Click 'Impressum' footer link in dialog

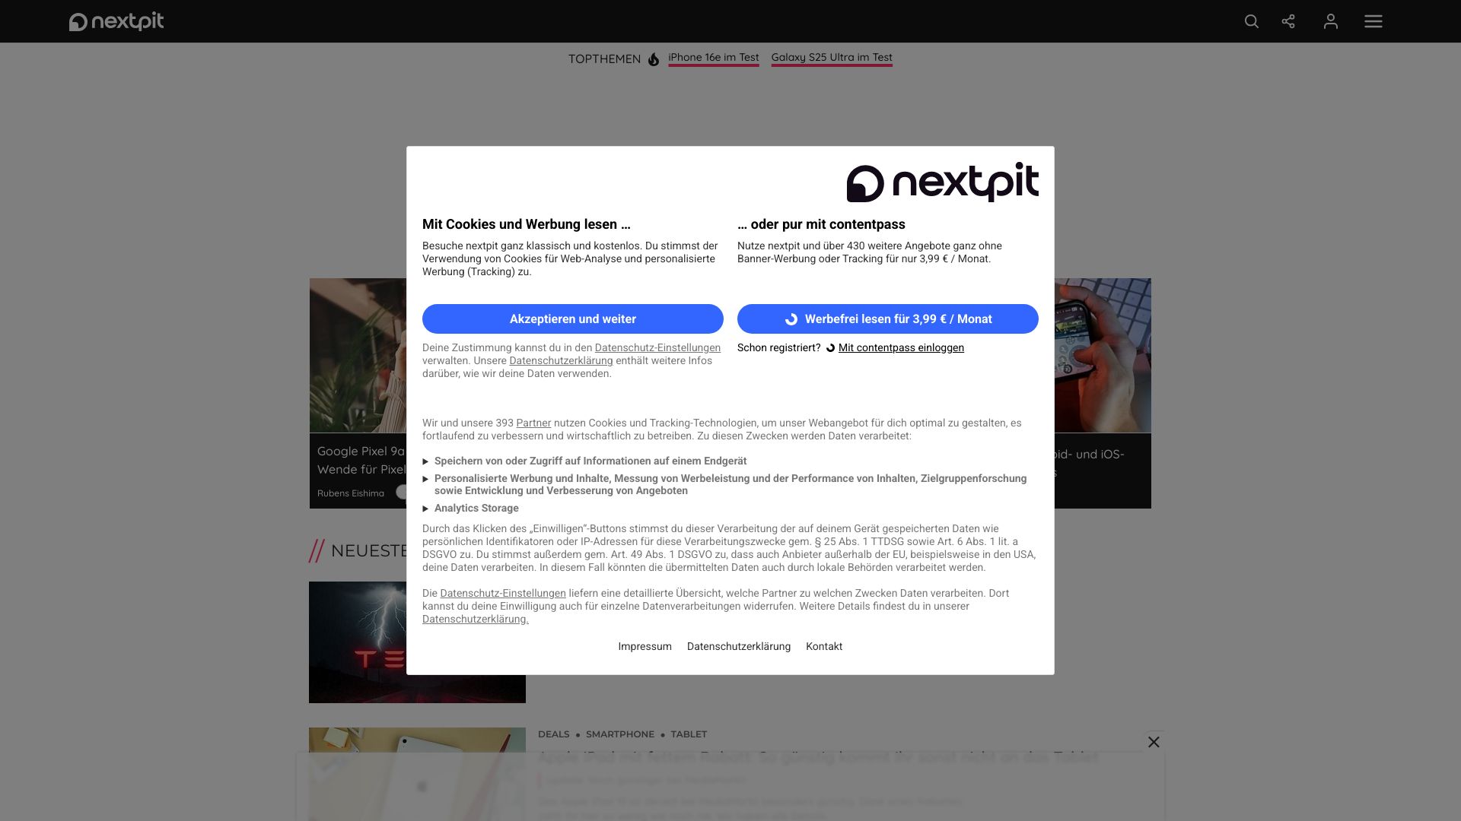tap(645, 647)
